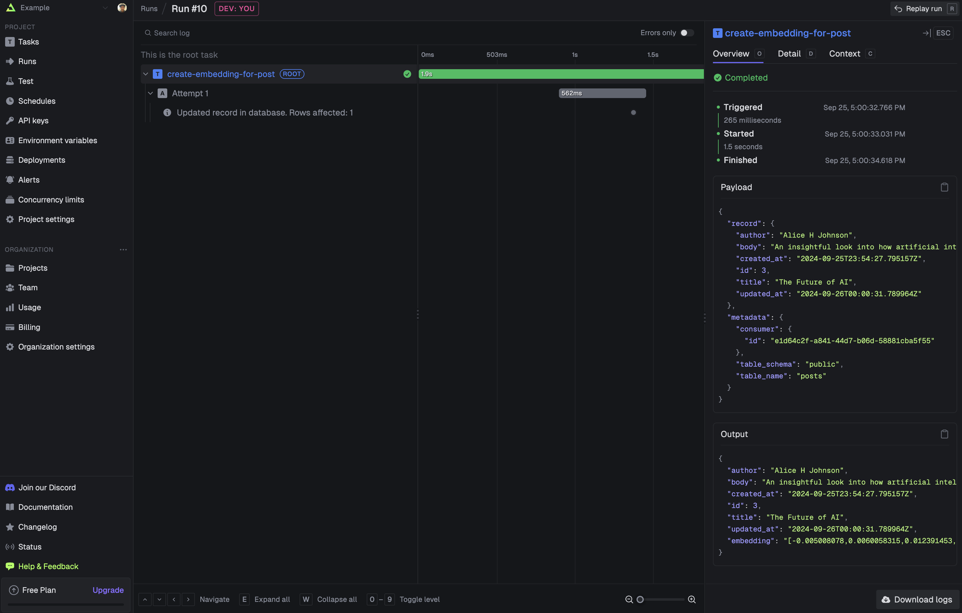Navigate up with the arrow button

coord(145,599)
